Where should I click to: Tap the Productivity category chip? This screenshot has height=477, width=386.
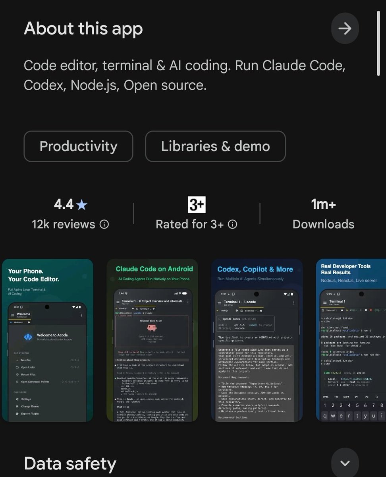coord(78,146)
